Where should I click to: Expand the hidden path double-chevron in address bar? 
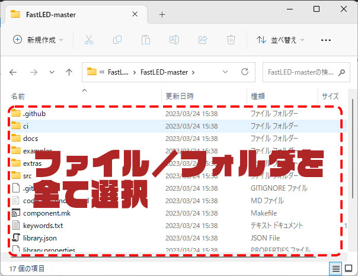[102, 72]
